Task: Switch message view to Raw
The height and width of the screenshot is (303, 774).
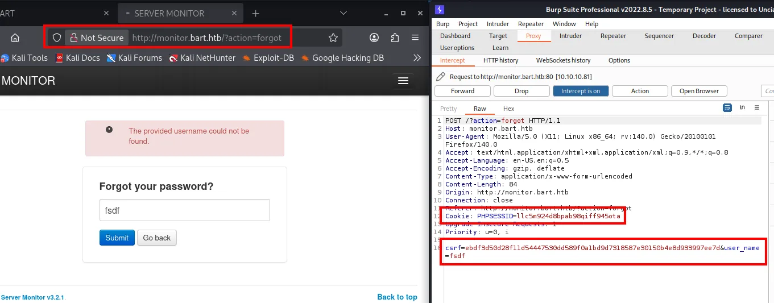Action: pos(480,109)
